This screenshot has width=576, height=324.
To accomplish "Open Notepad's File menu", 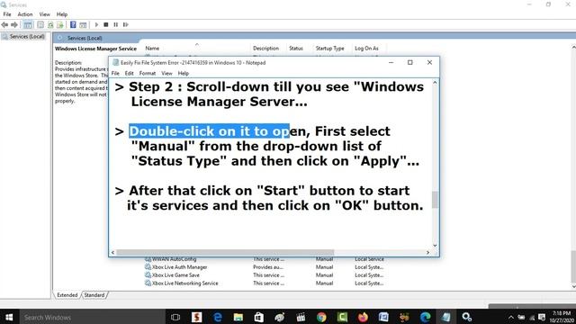I will 115,73.
